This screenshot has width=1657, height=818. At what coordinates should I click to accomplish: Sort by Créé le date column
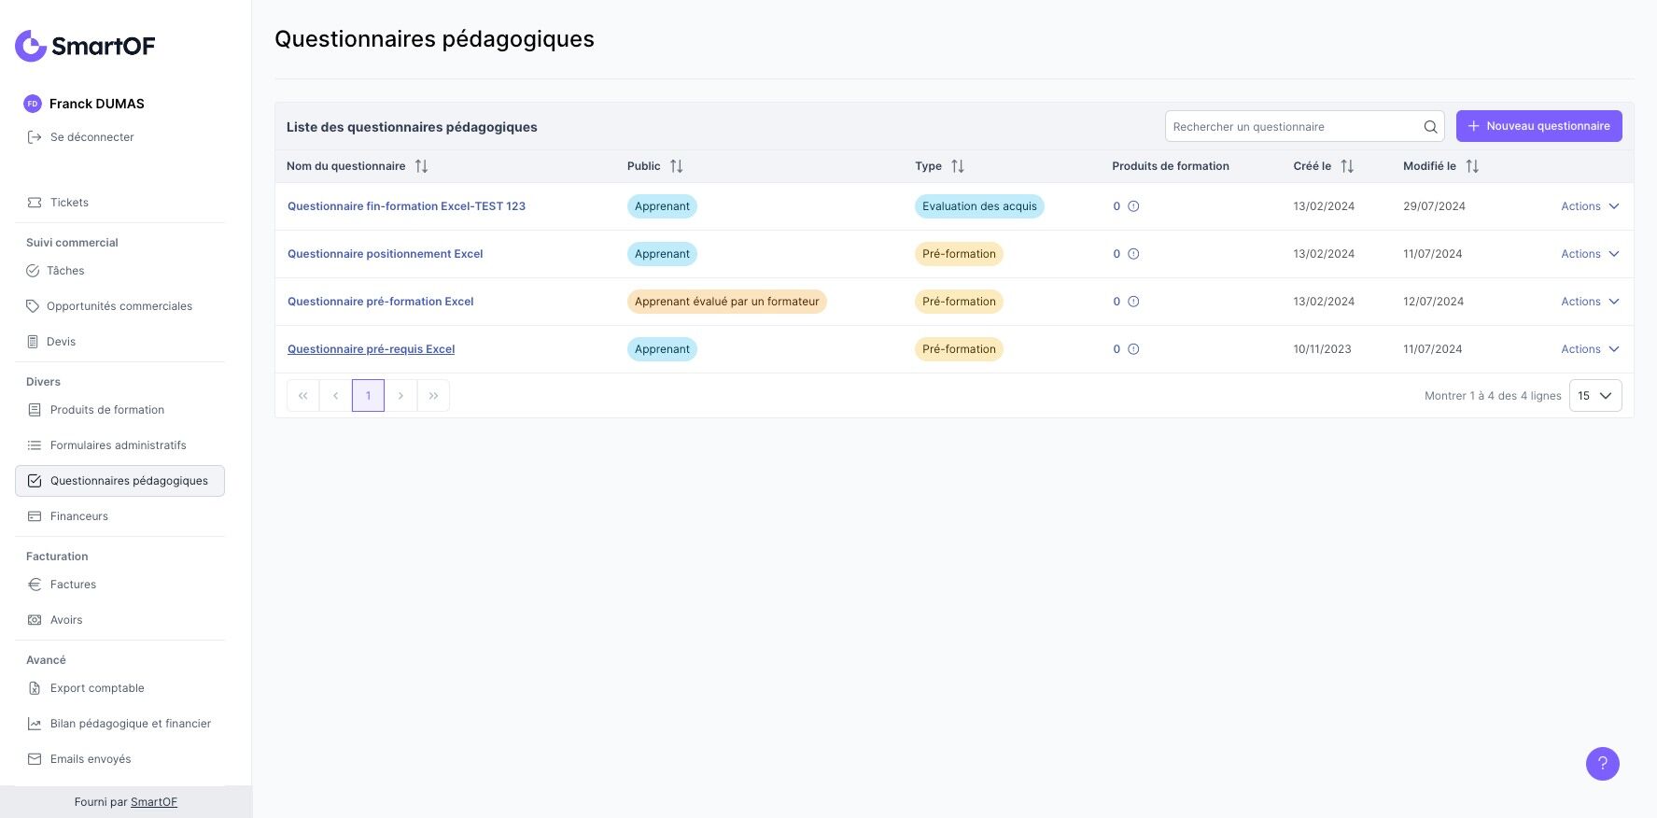pos(1347,166)
